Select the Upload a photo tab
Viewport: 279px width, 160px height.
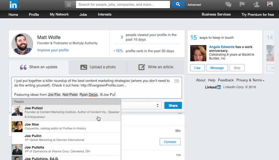point(98,67)
